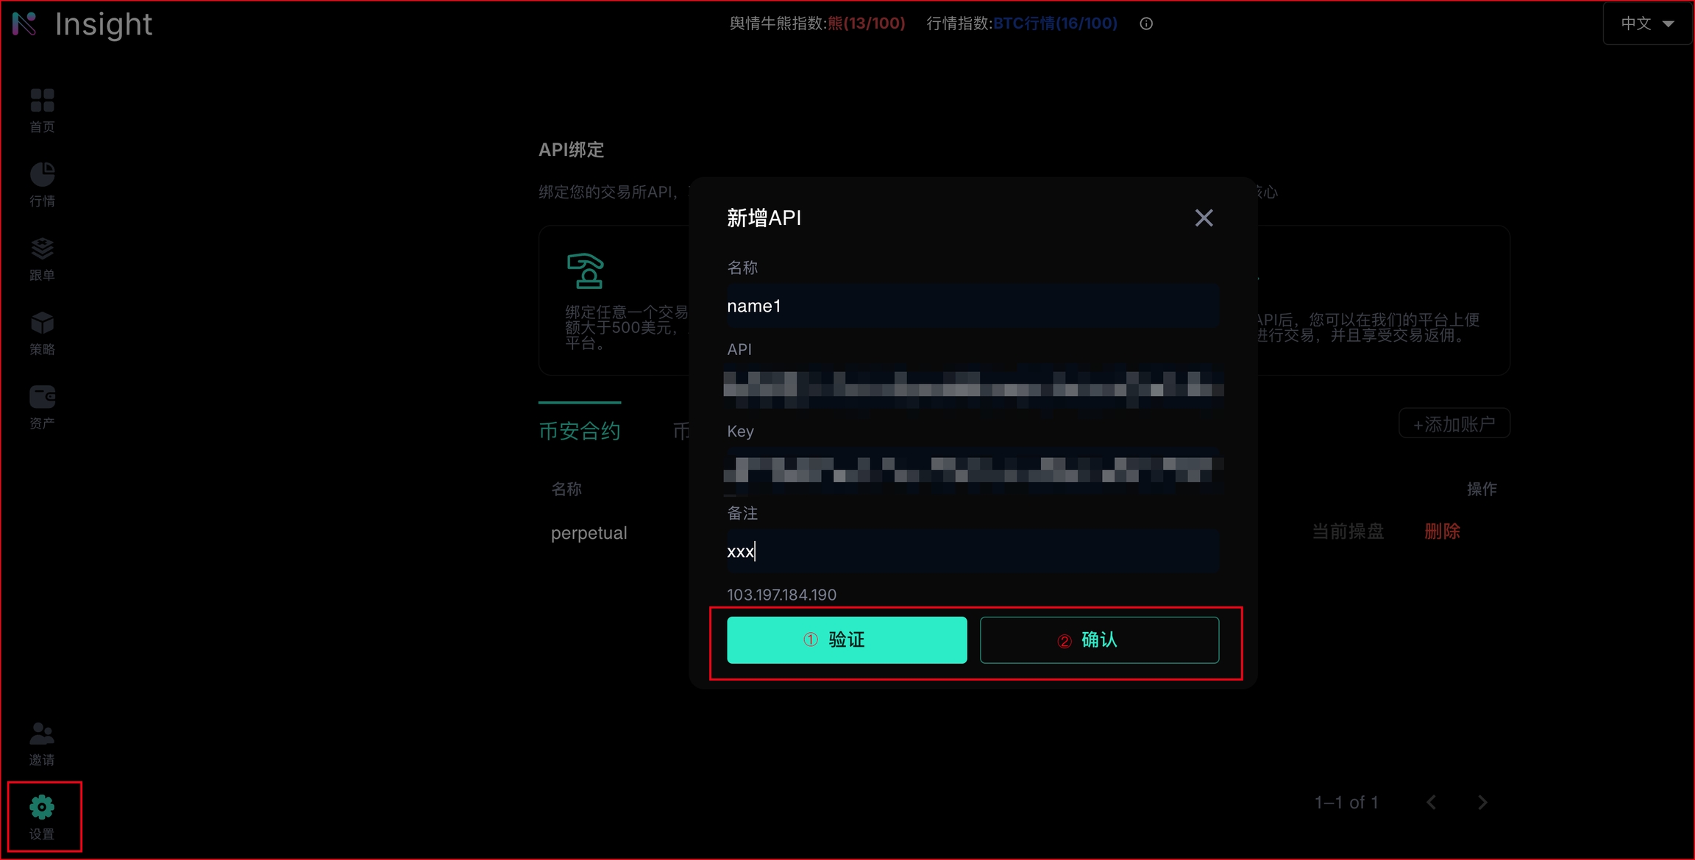Click the blurred Key input field

pyautogui.click(x=972, y=469)
